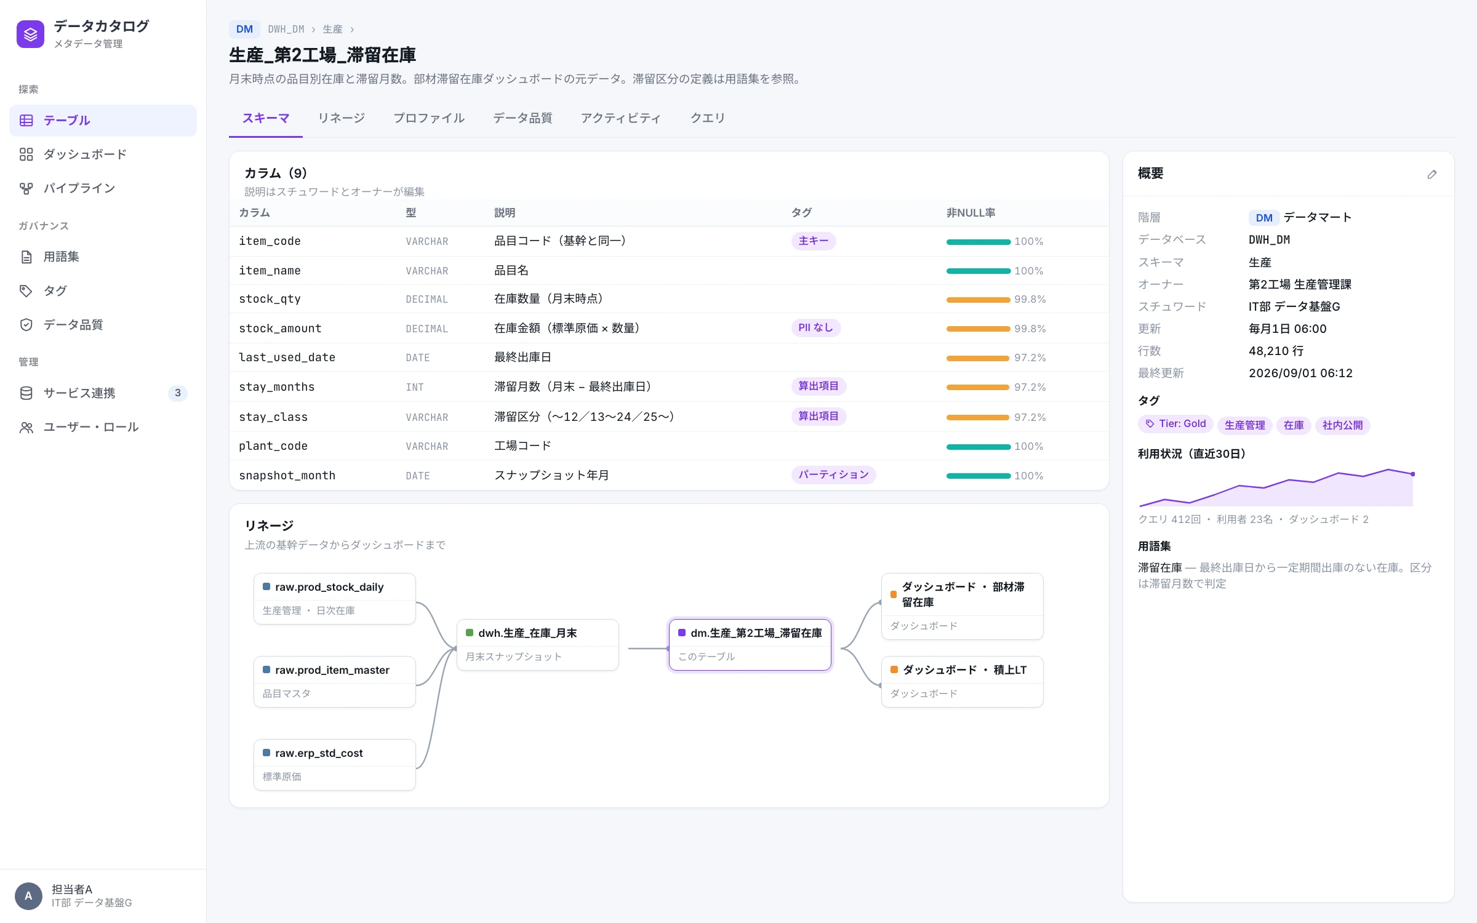Screen dimensions: 1477x923
Task: Click the DM badge in breadcrumb
Action: pos(244,29)
